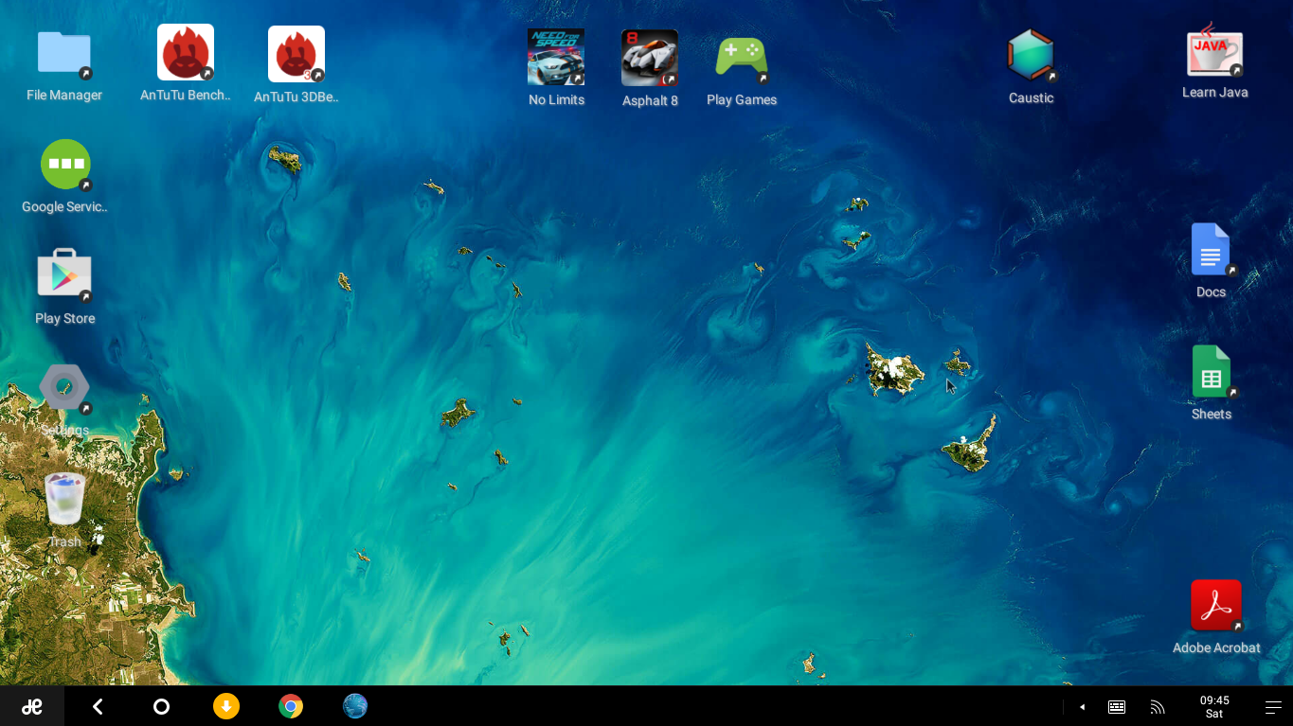Open Adobe Acrobat desktop icon
The height and width of the screenshot is (726, 1293).
pyautogui.click(x=1216, y=605)
